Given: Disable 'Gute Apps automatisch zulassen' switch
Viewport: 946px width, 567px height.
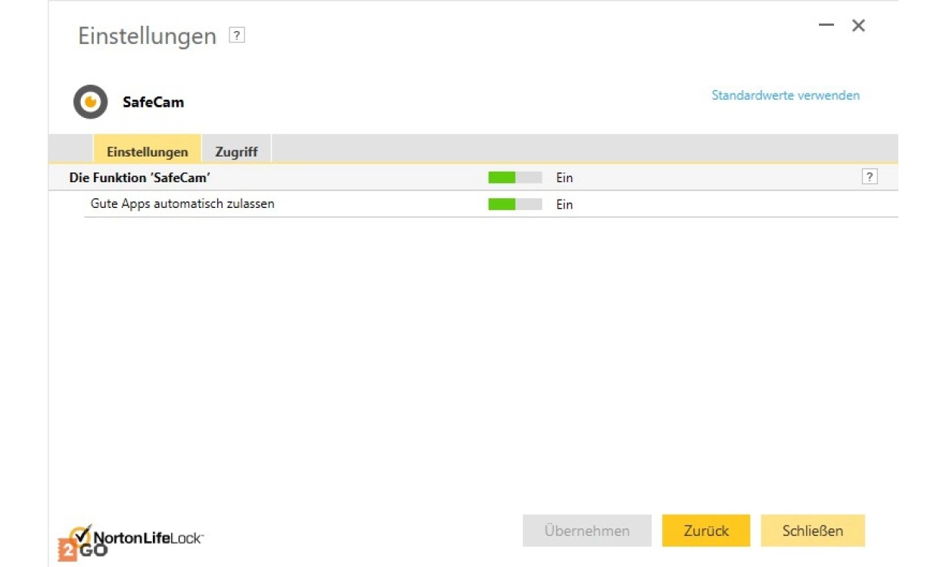Looking at the screenshot, I should click(x=515, y=204).
